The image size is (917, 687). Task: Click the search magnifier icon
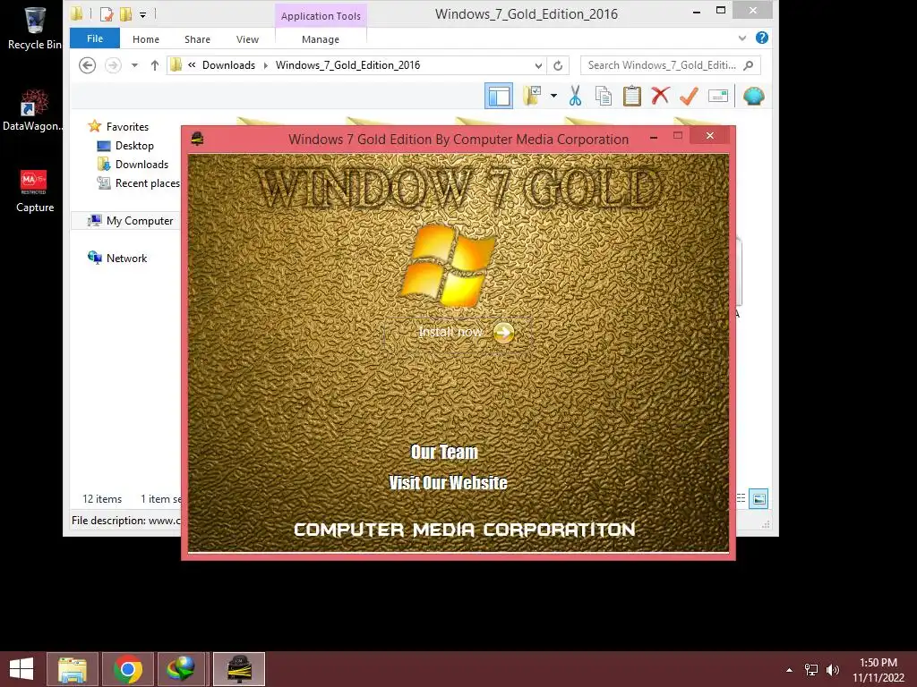748,65
